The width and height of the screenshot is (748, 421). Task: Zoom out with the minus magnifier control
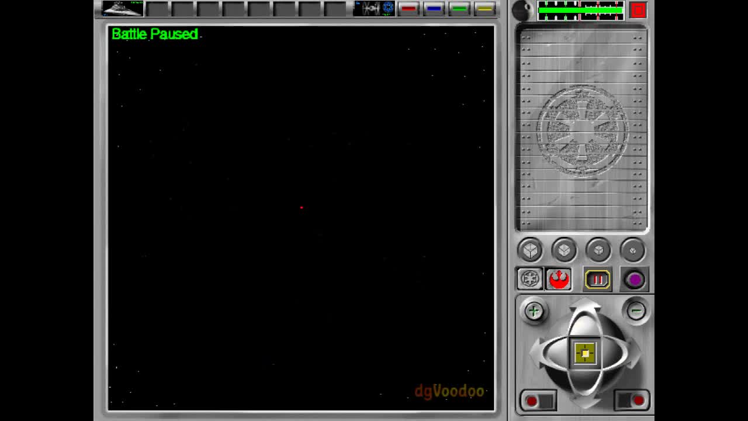(x=636, y=310)
